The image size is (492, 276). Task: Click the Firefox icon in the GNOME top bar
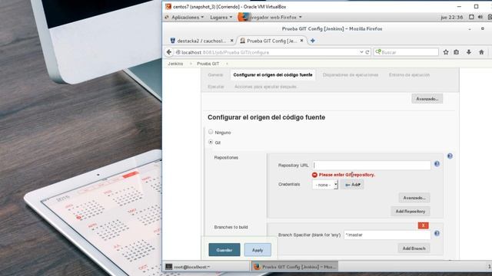point(243,17)
